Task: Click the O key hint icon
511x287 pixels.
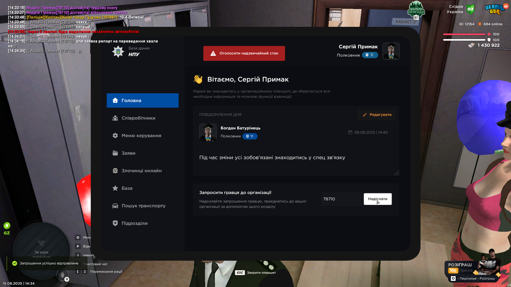Action: [x=78, y=238]
